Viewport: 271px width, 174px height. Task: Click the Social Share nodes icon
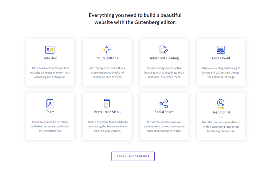point(164,104)
